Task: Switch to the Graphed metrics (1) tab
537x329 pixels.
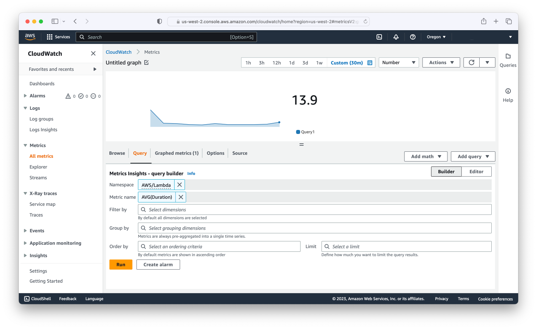Action: coord(177,153)
